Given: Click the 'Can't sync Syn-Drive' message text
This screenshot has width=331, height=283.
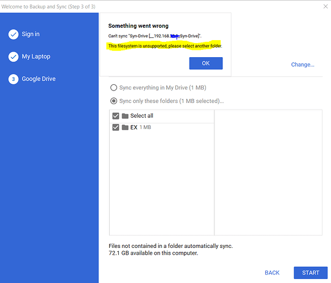Looking at the screenshot, I should [x=154, y=36].
